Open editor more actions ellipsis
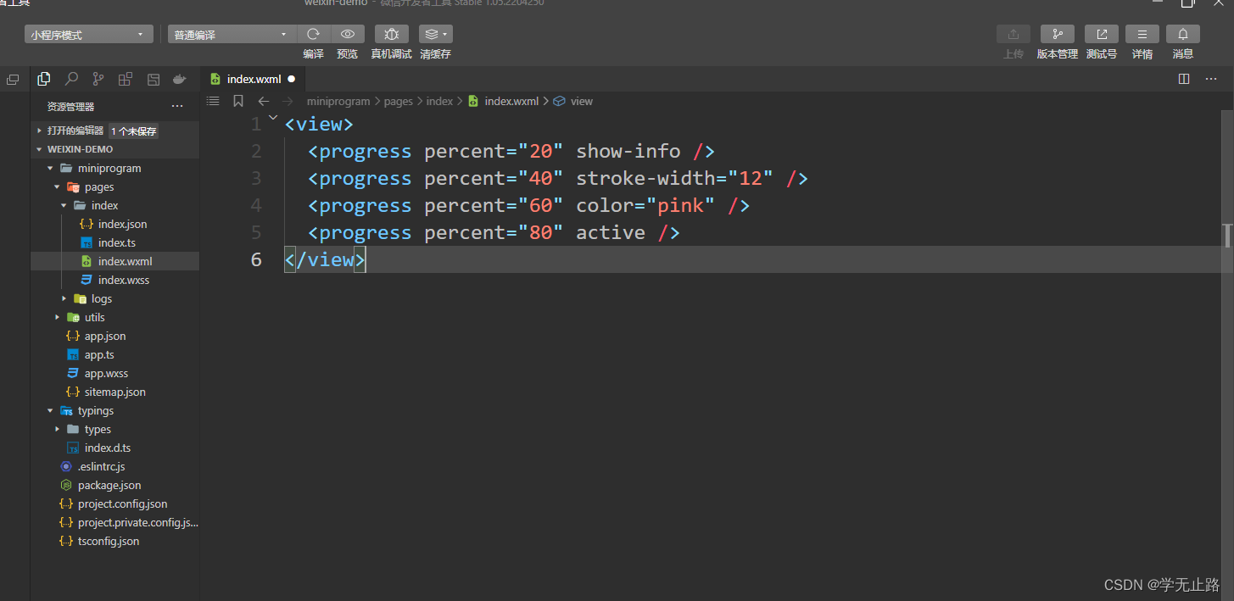The height and width of the screenshot is (601, 1234). (x=1210, y=79)
